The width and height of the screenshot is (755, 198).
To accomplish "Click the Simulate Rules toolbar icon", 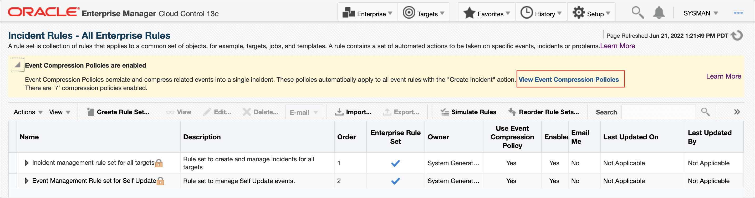I will click(445, 112).
